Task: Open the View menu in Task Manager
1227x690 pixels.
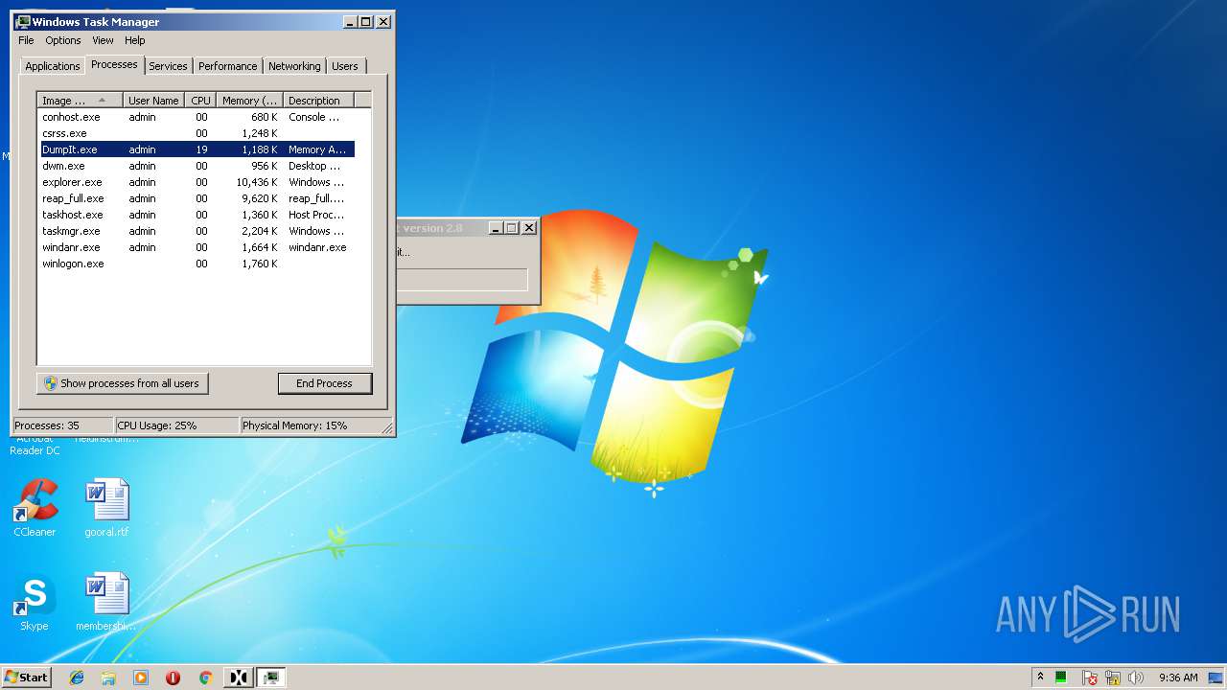Action: point(103,40)
